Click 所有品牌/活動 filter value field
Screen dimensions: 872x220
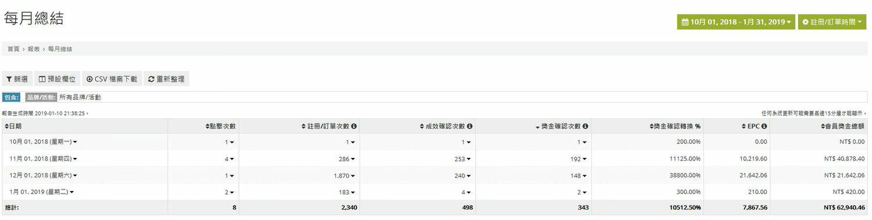point(80,98)
